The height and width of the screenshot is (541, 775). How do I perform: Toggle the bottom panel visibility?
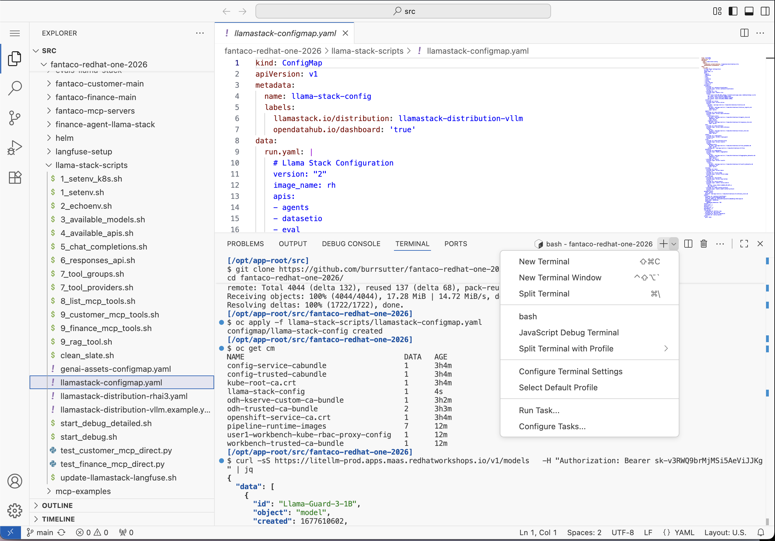click(749, 11)
